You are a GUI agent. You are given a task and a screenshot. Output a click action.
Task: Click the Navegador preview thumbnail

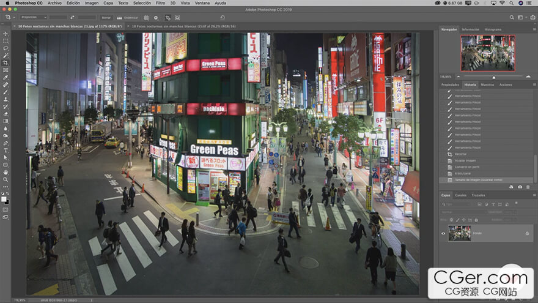488,53
